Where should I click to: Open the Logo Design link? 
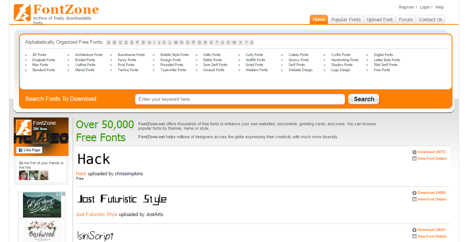click(341, 70)
